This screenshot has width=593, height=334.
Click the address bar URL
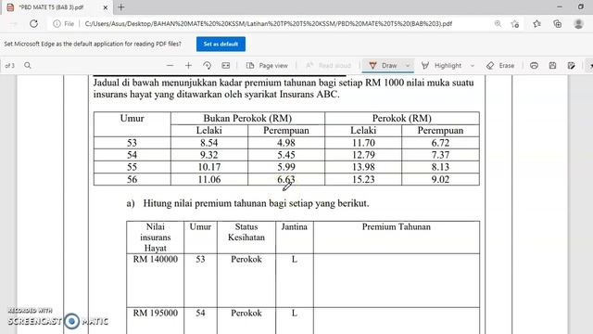coord(268,24)
